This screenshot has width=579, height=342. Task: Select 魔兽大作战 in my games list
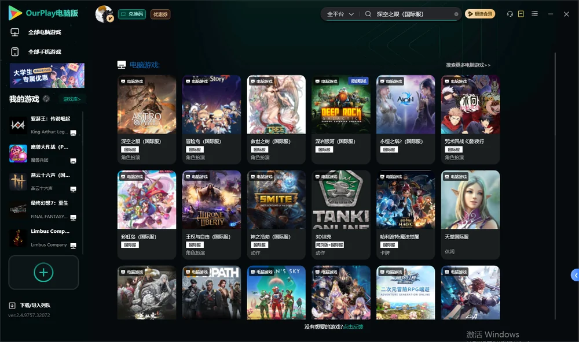(43, 153)
